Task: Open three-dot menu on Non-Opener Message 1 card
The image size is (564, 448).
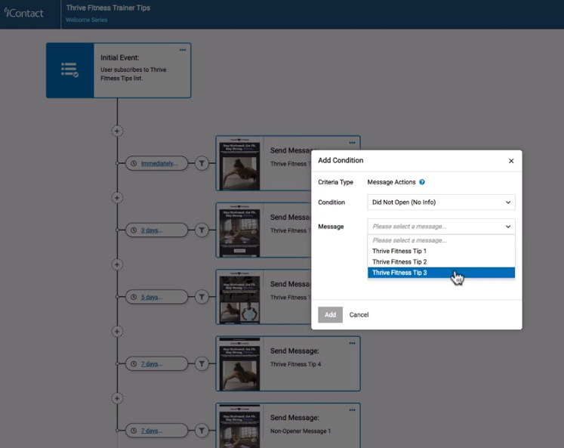Action: click(x=352, y=410)
